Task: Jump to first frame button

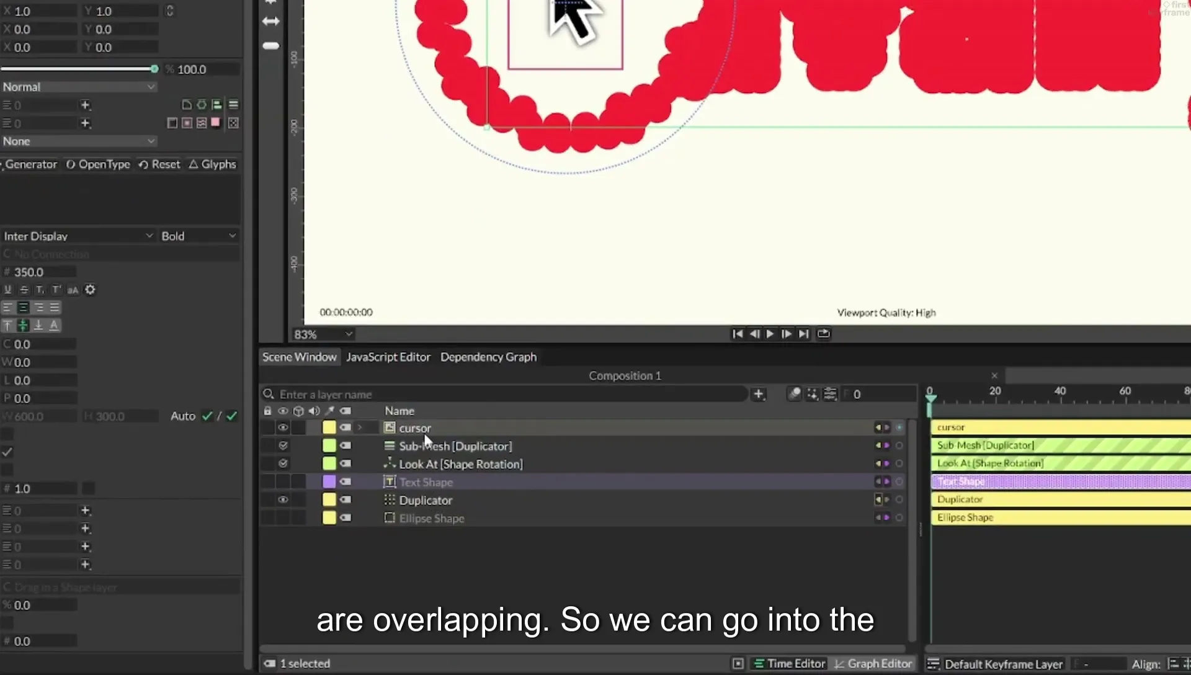Action: 737,334
